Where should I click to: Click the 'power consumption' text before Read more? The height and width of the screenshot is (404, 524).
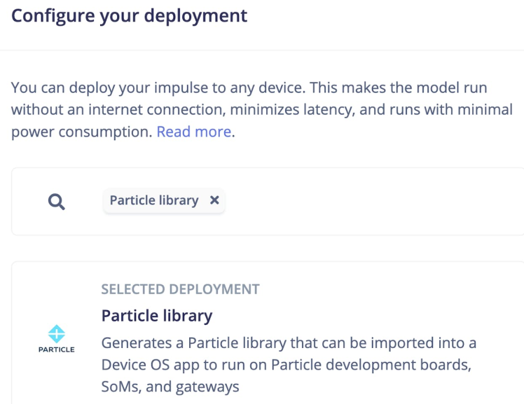[81, 132]
